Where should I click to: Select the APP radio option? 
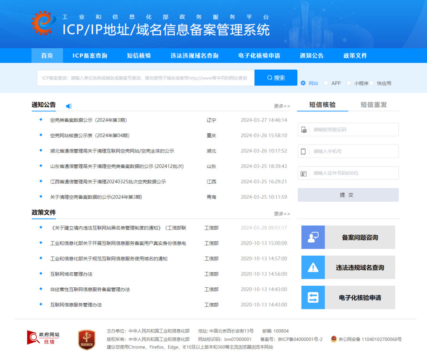326,83
